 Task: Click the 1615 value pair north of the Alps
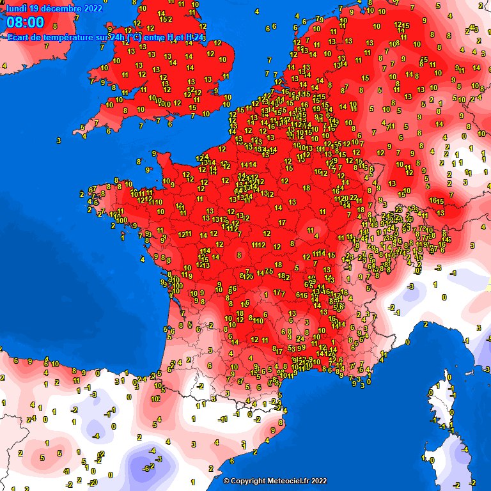pos(437,201)
